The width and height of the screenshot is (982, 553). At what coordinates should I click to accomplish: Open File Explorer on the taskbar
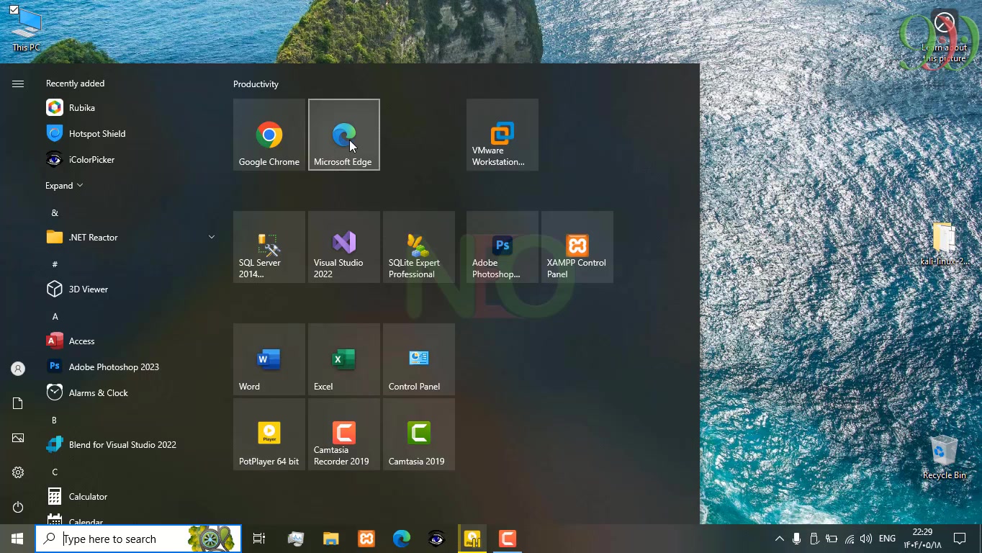pyautogui.click(x=330, y=539)
